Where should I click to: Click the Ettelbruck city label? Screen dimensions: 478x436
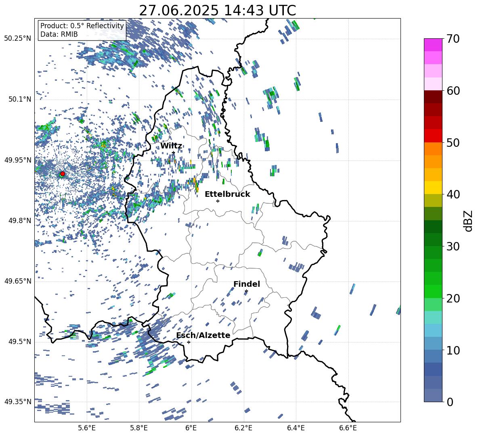click(x=227, y=194)
